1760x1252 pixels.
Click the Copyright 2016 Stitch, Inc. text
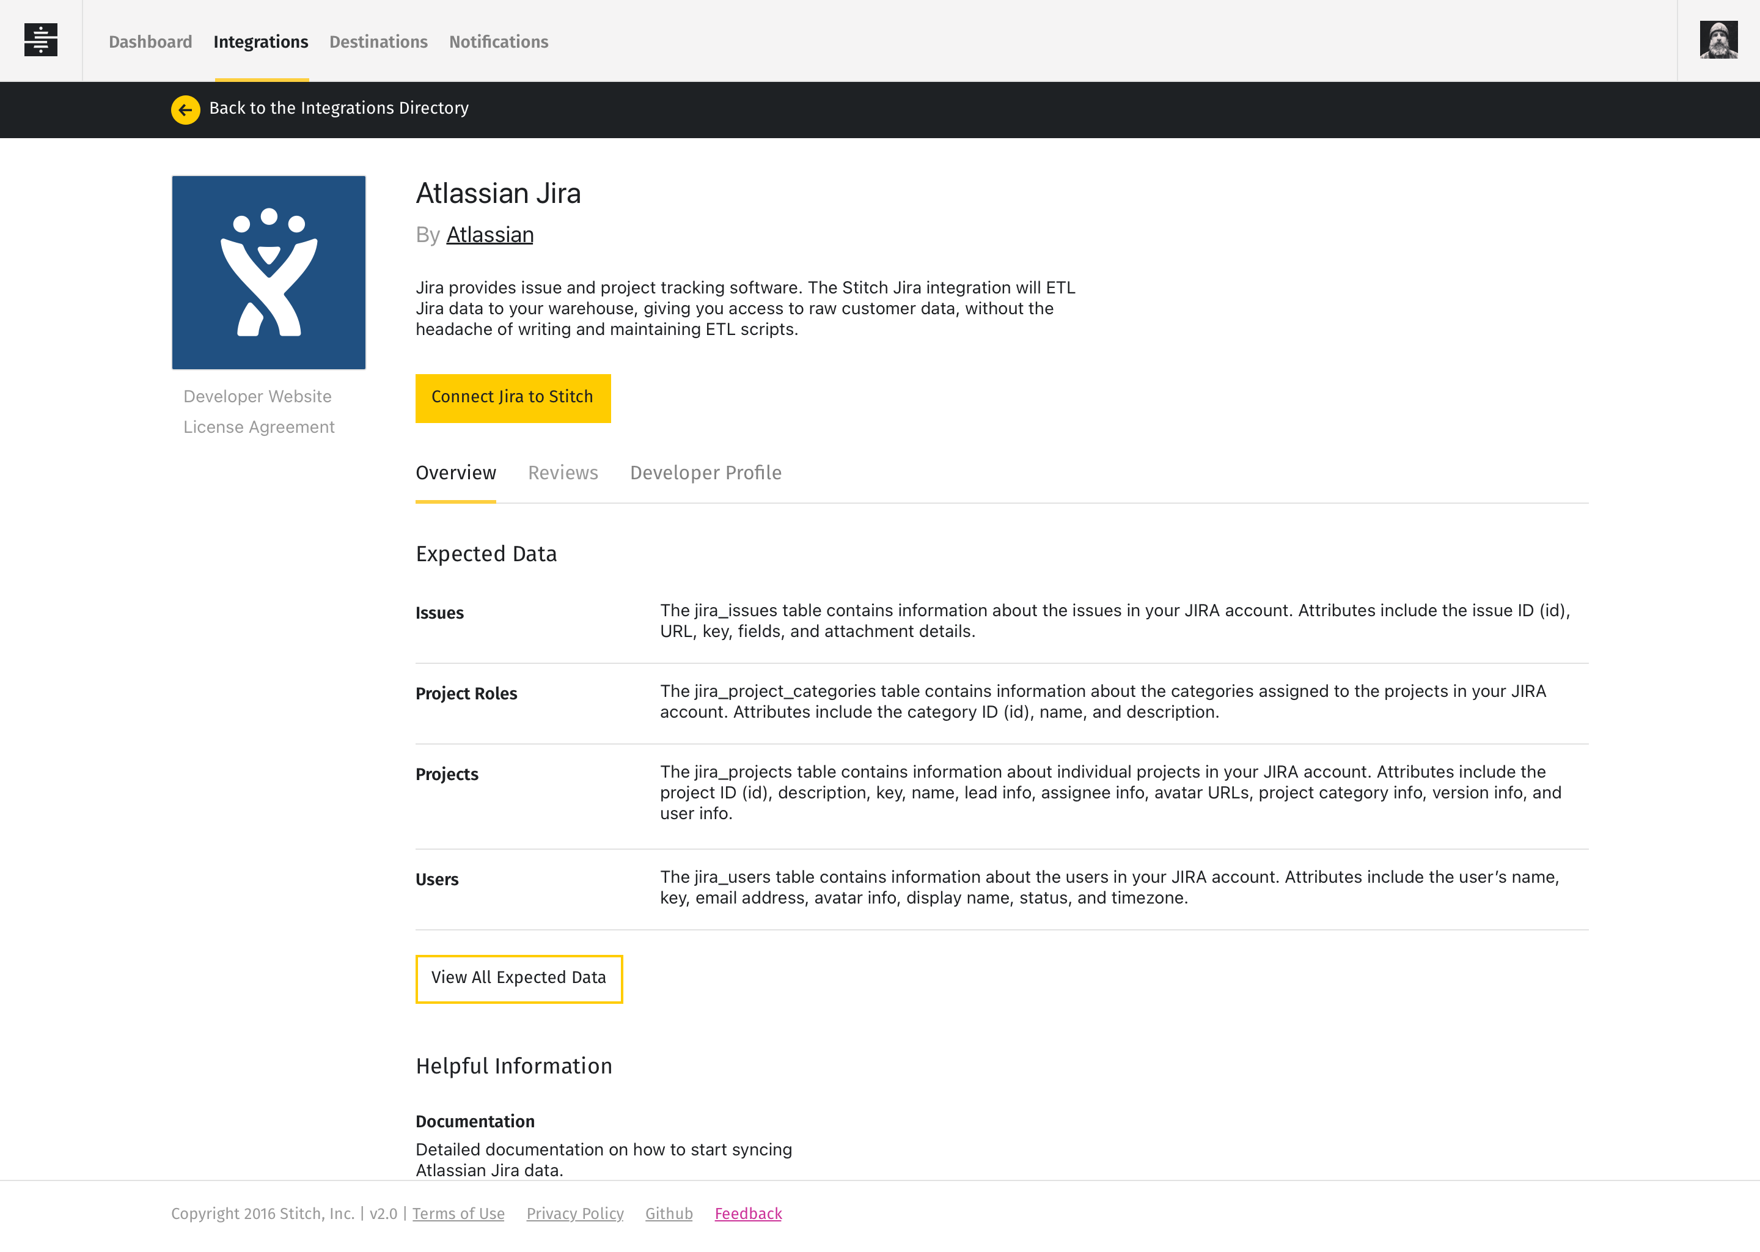(263, 1213)
